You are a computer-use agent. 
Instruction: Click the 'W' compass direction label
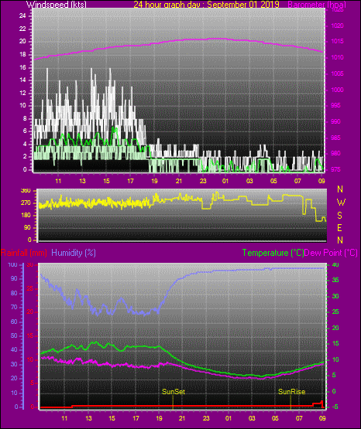pyautogui.click(x=341, y=203)
